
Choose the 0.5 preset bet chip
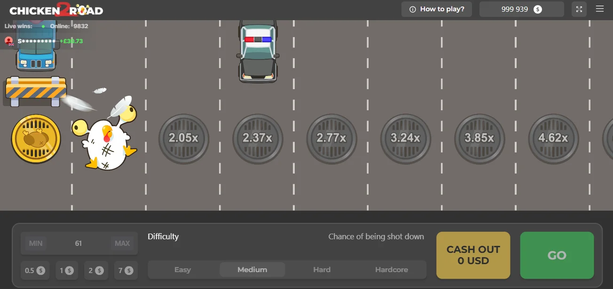coord(35,270)
